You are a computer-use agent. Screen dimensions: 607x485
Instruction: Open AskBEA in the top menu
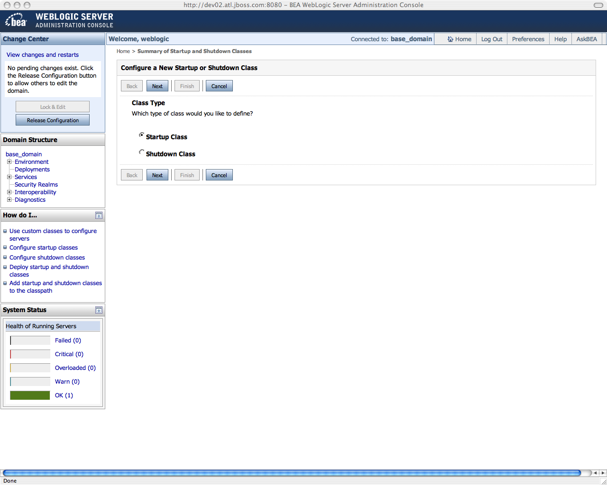tap(587, 39)
